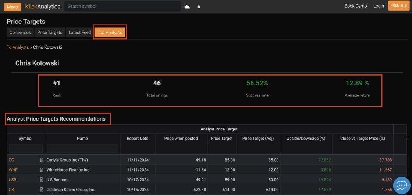This screenshot has width=412, height=195.
Task: Open document icon in WHF row
Action: click(42, 170)
